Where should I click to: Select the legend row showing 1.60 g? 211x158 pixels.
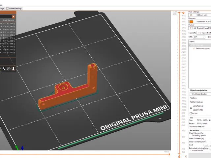(7, 26)
